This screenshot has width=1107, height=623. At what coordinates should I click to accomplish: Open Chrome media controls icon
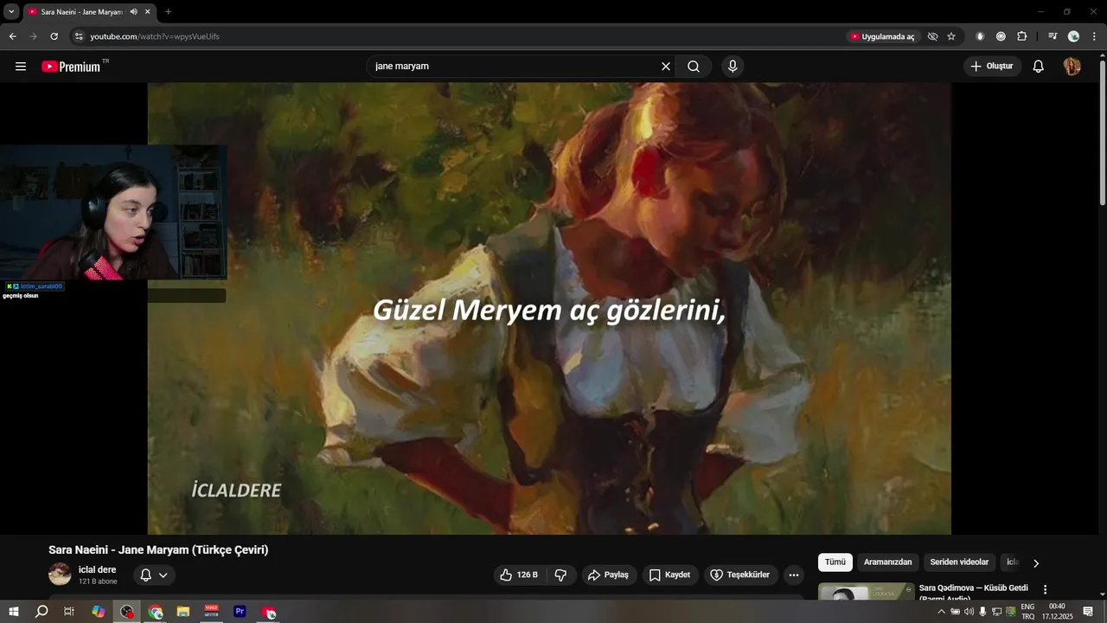point(1053,36)
